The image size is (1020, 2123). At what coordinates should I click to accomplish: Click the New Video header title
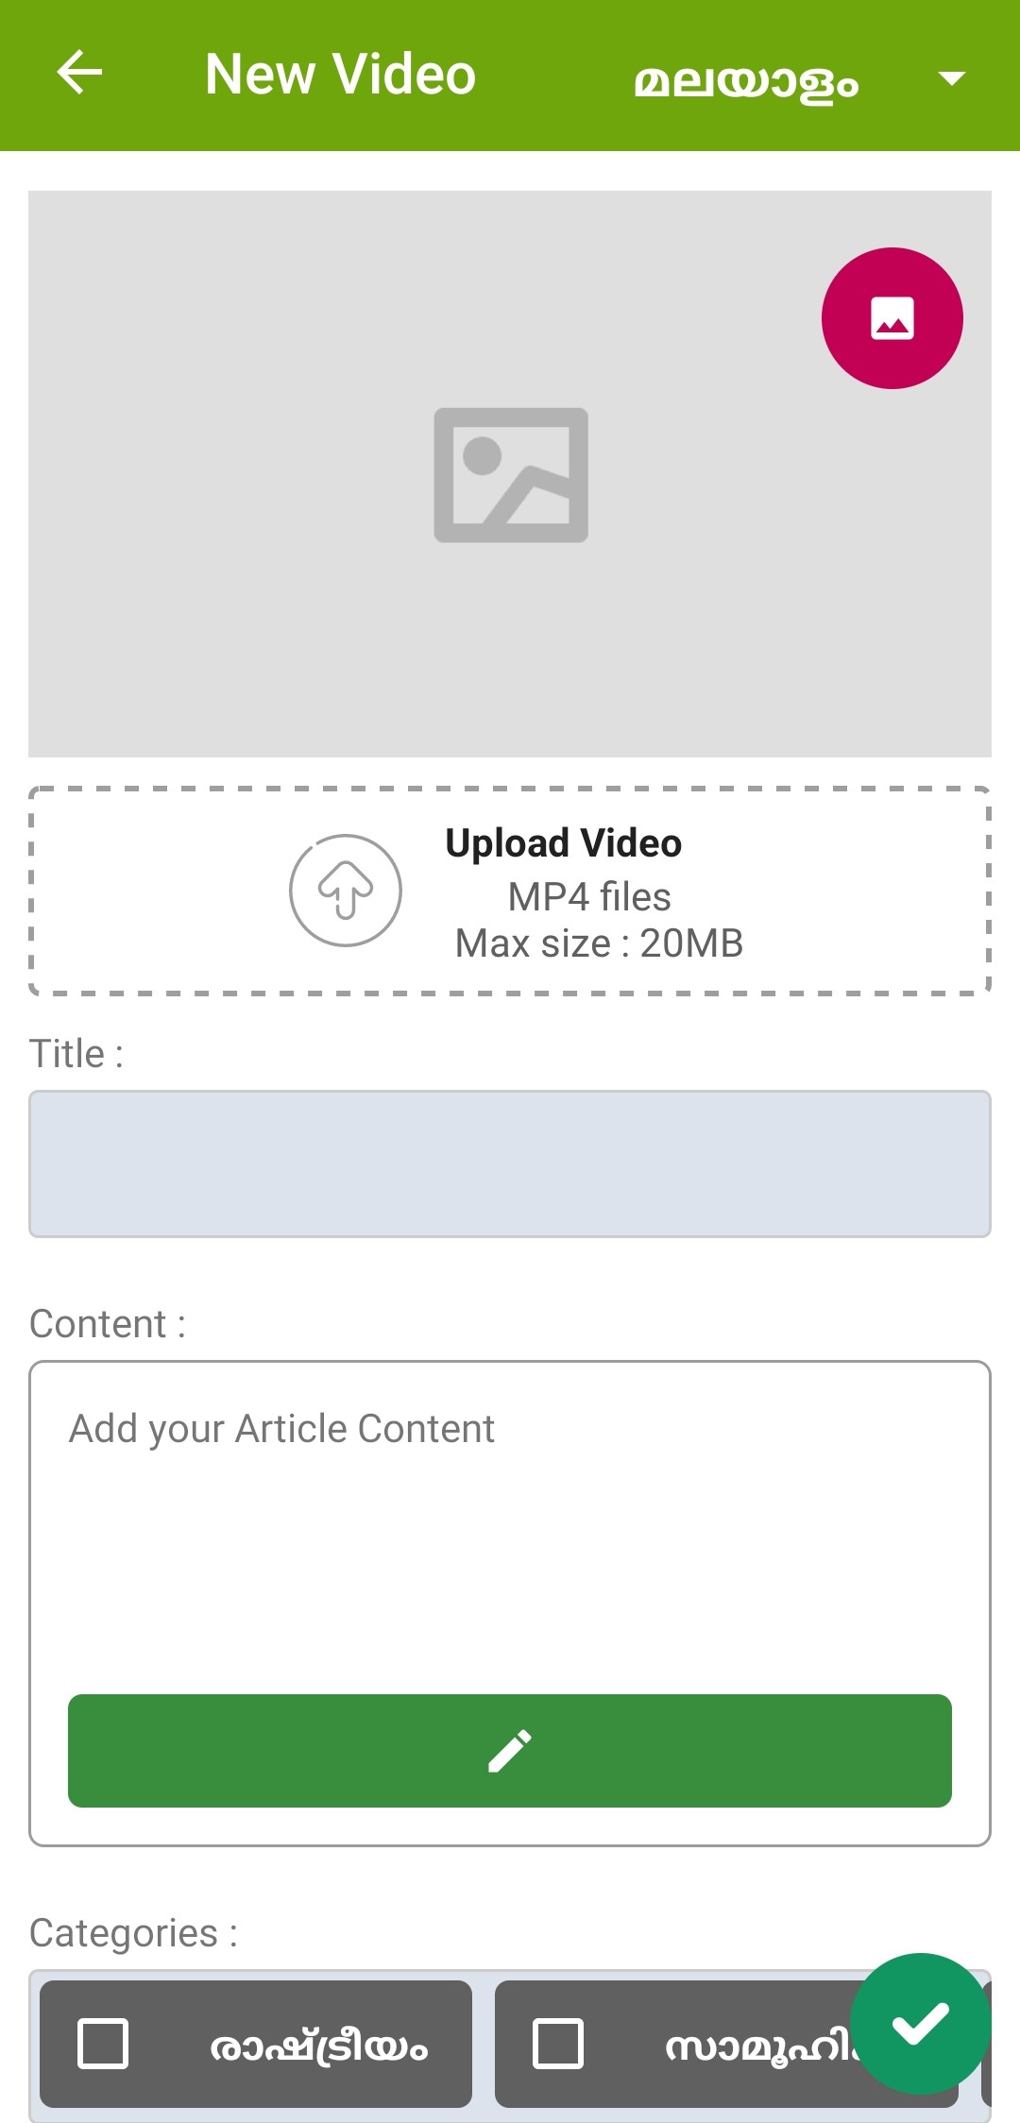(x=340, y=75)
